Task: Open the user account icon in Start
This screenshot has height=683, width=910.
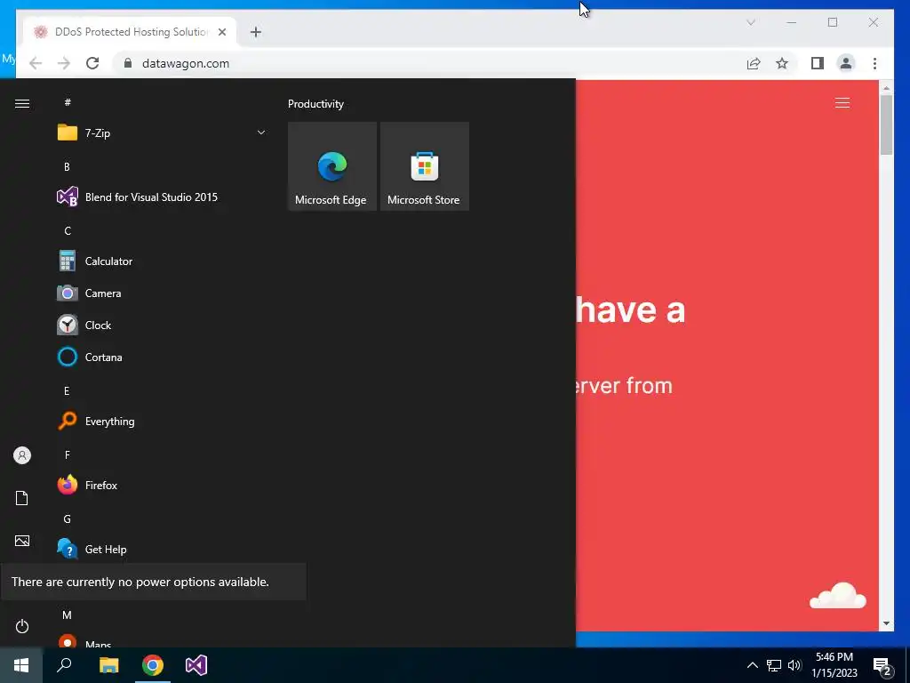Action: (x=22, y=455)
